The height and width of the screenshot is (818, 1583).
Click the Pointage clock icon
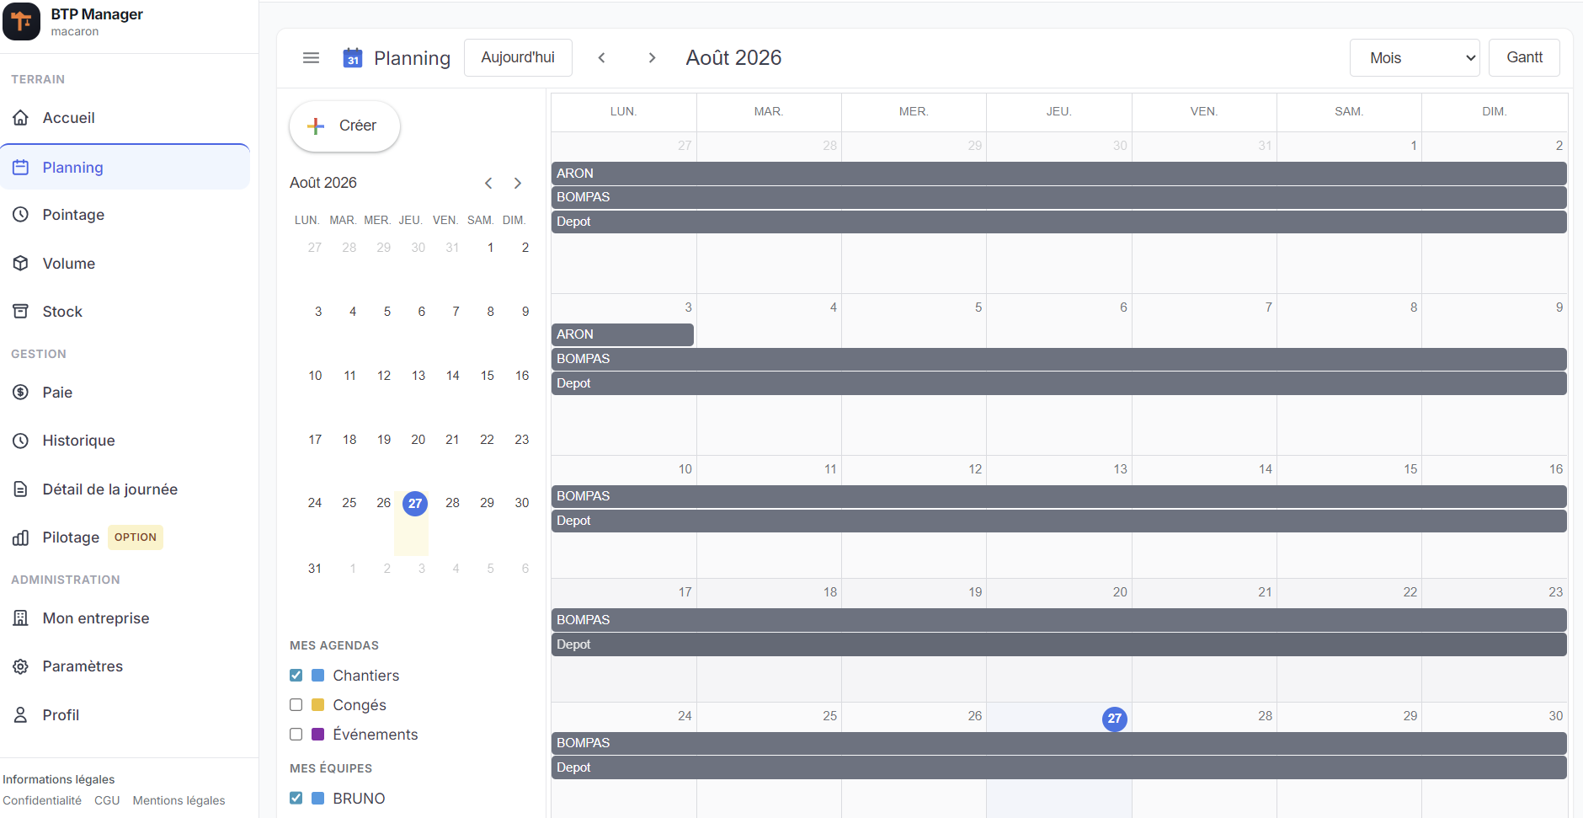pos(21,215)
